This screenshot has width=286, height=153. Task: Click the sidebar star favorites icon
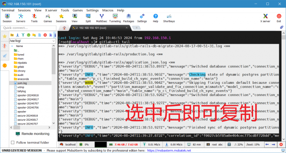click(x=5, y=36)
